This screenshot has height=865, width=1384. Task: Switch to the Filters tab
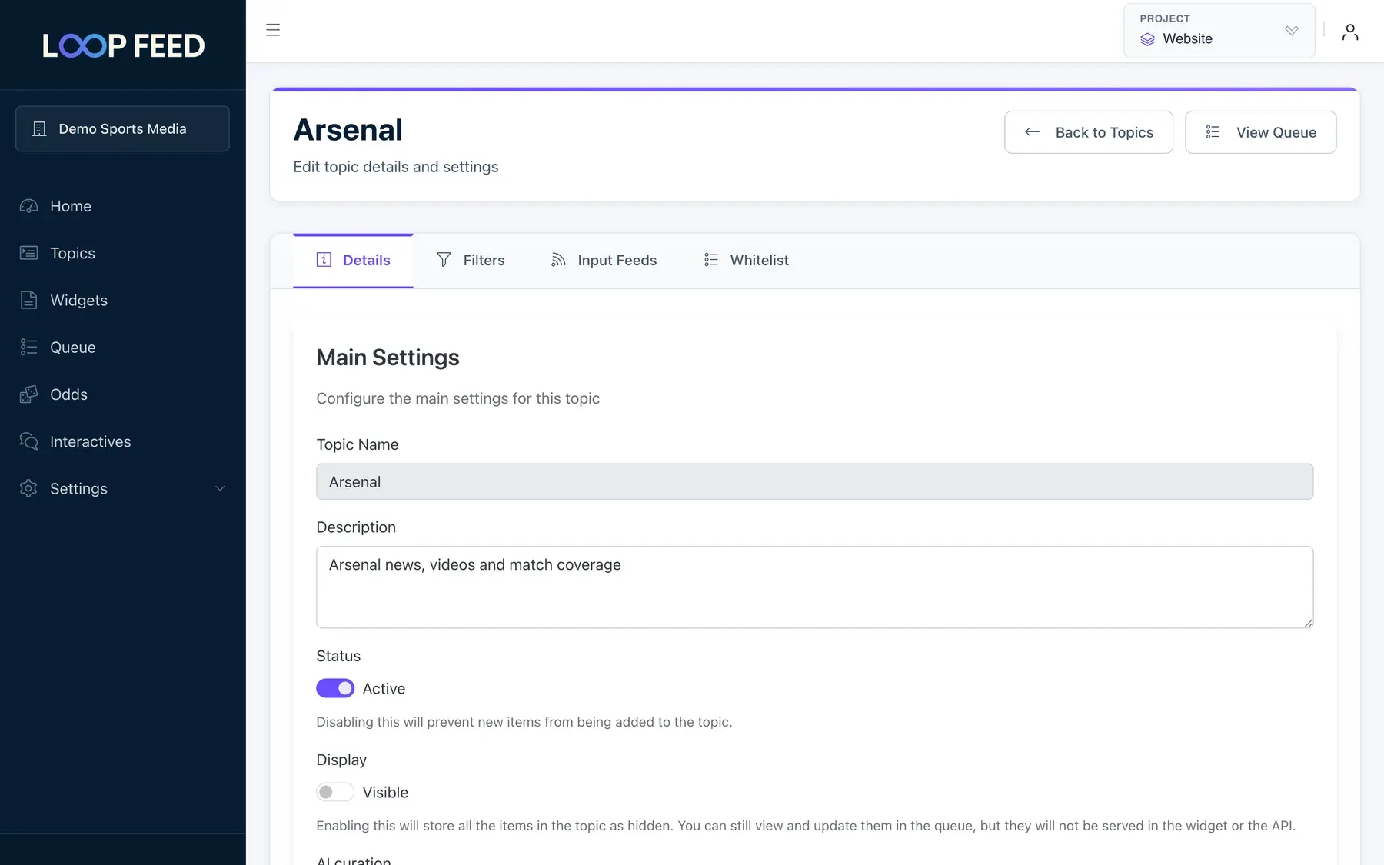coord(471,260)
